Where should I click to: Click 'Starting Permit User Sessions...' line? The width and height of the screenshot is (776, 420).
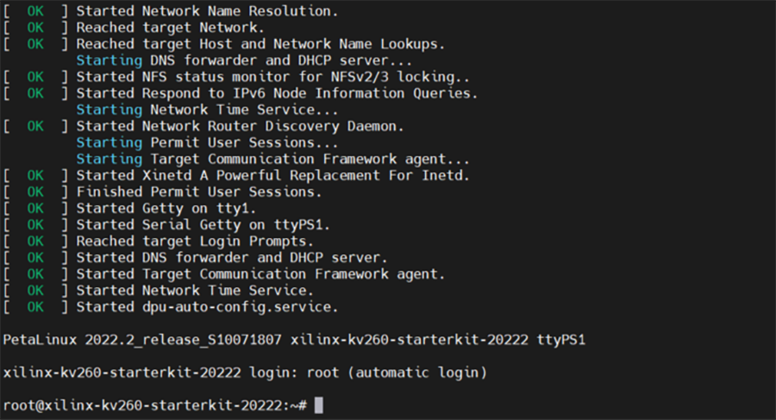coord(207,142)
